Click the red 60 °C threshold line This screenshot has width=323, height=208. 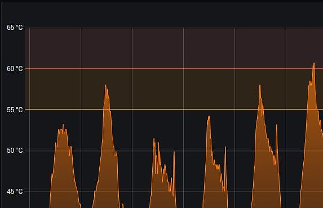[174, 68]
